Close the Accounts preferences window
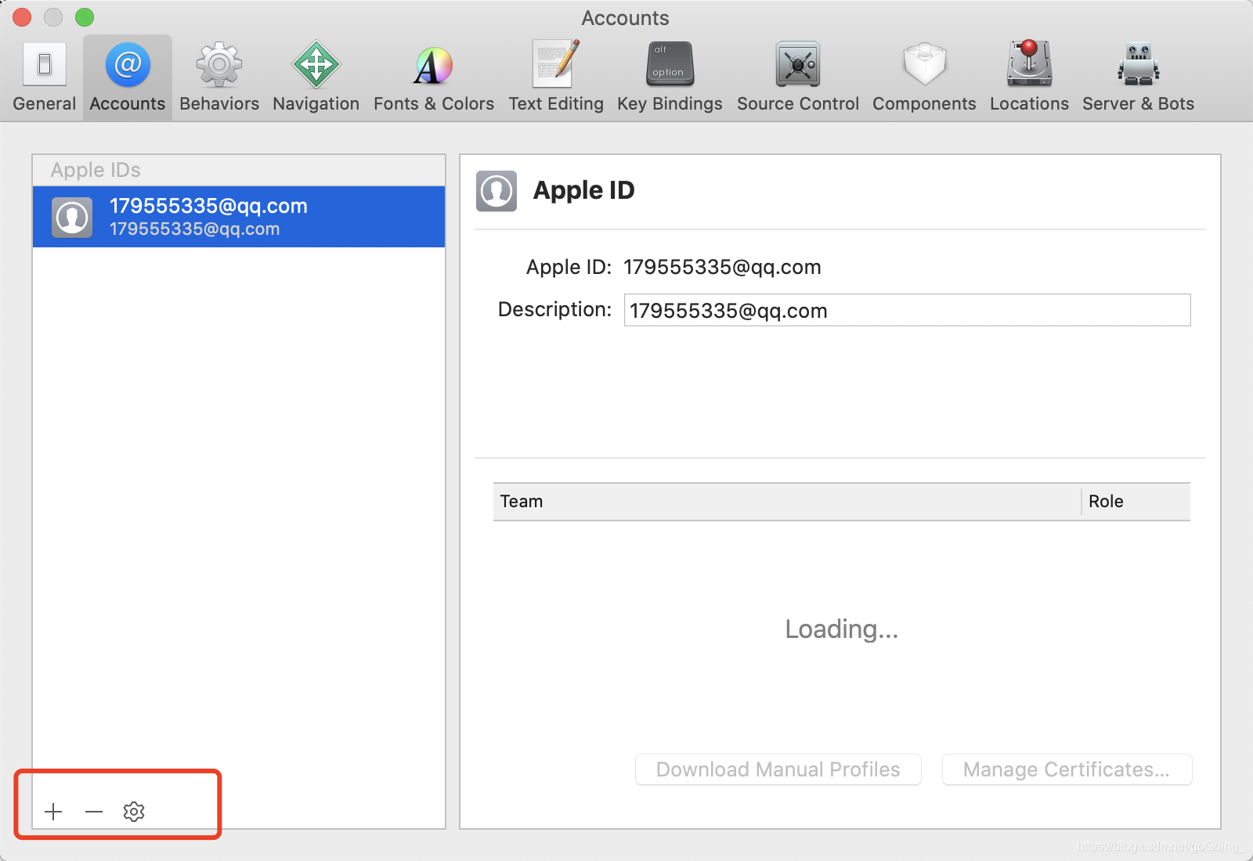Viewport: 1253px width, 861px height. coord(22,17)
